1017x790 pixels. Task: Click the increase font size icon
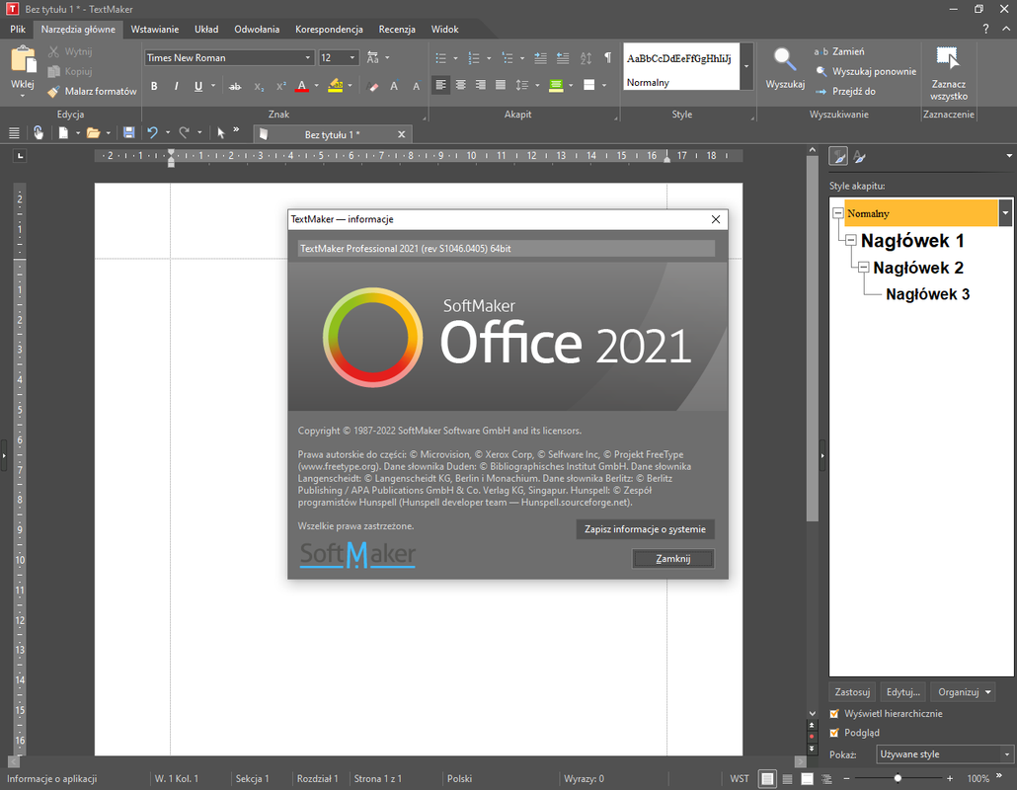click(x=394, y=86)
